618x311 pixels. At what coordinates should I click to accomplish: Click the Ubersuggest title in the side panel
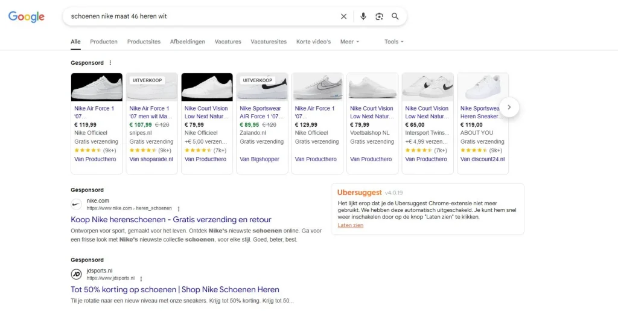[360, 193]
